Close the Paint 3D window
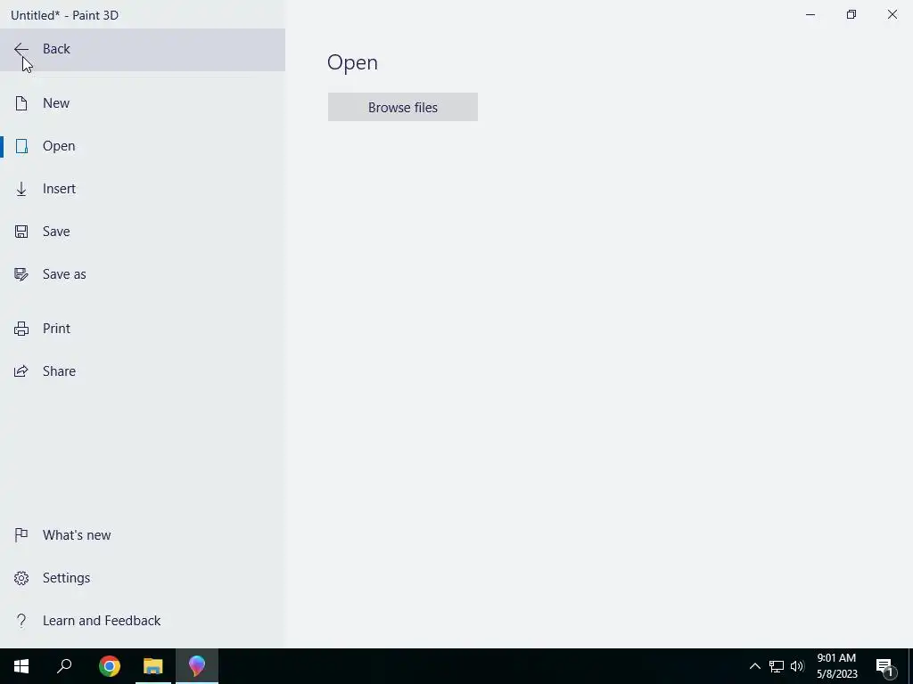The width and height of the screenshot is (913, 684). 892,14
